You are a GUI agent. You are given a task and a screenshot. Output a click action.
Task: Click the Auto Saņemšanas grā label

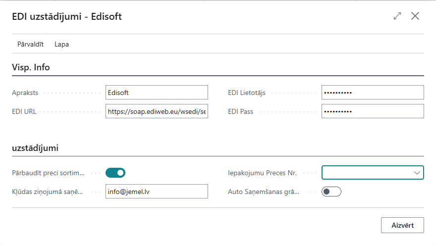(x=264, y=192)
